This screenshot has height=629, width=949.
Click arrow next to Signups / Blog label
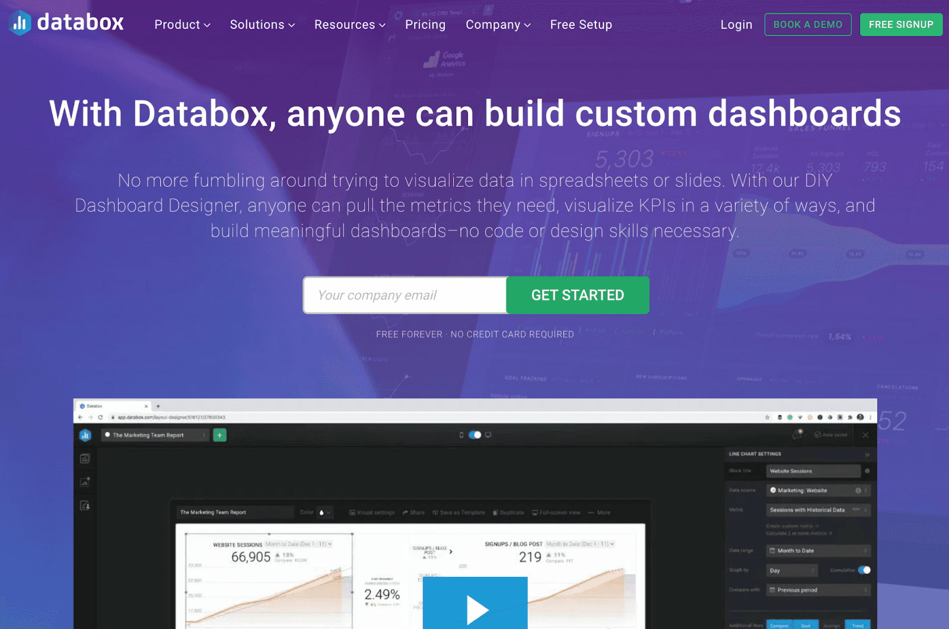coord(451,552)
